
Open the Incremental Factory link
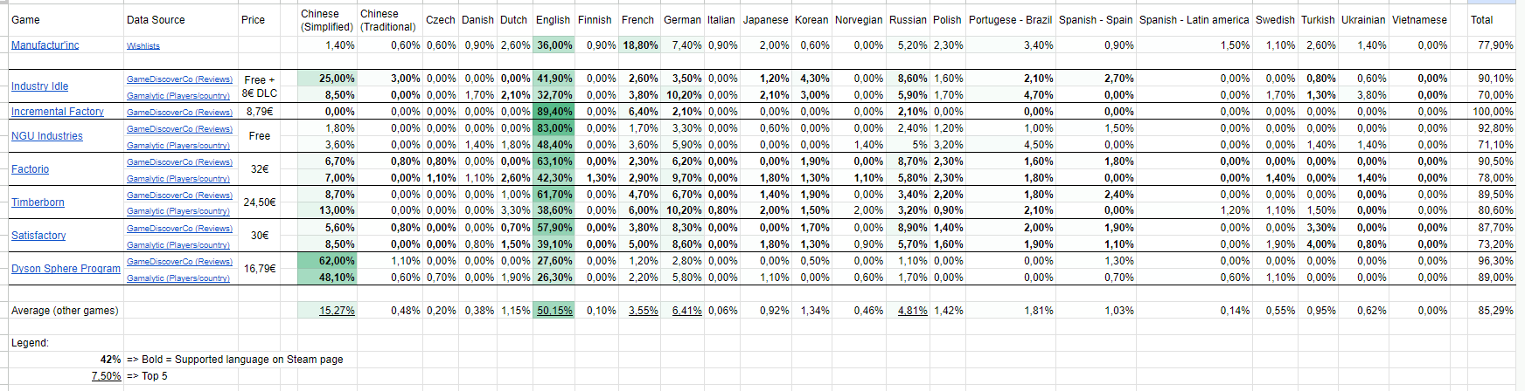point(58,112)
